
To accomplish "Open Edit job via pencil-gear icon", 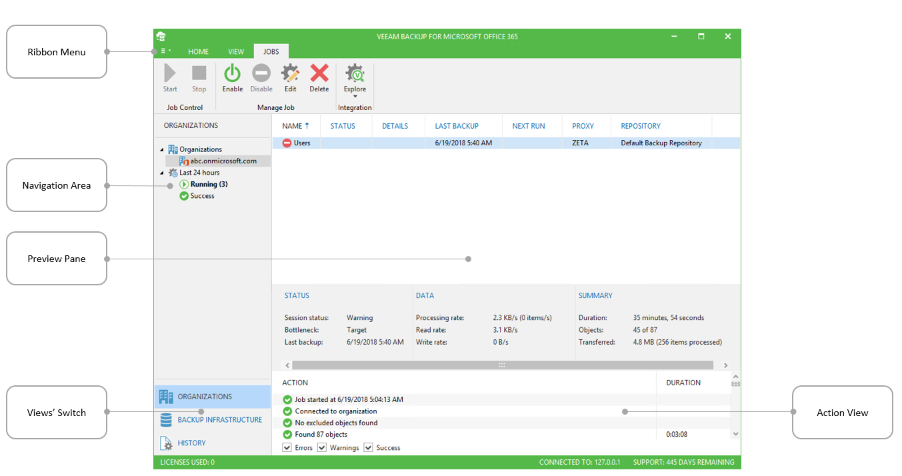I will [x=290, y=73].
